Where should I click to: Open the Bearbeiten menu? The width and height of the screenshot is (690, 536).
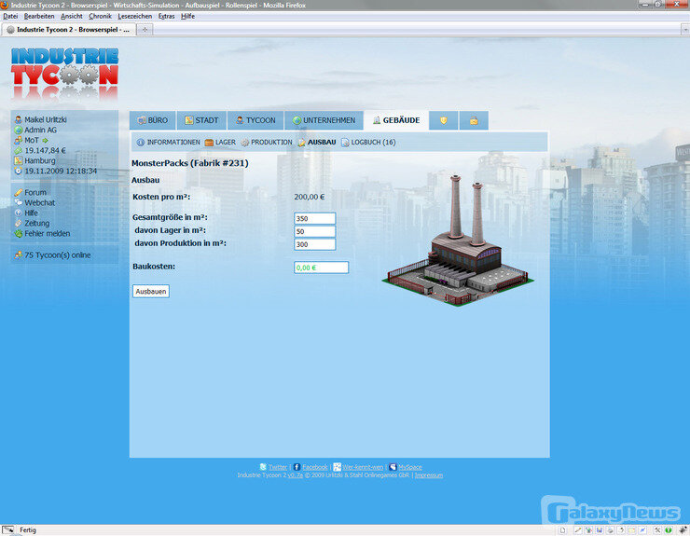[39, 16]
